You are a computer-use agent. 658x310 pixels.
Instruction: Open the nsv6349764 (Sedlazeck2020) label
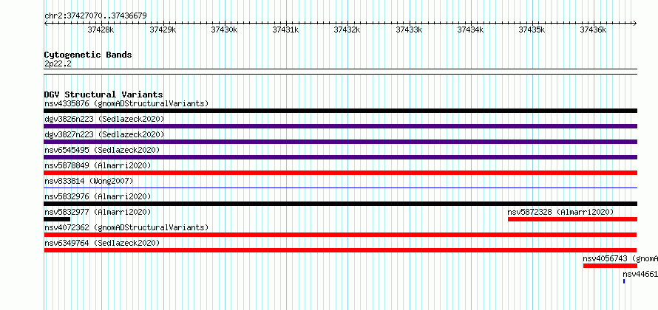(102, 243)
